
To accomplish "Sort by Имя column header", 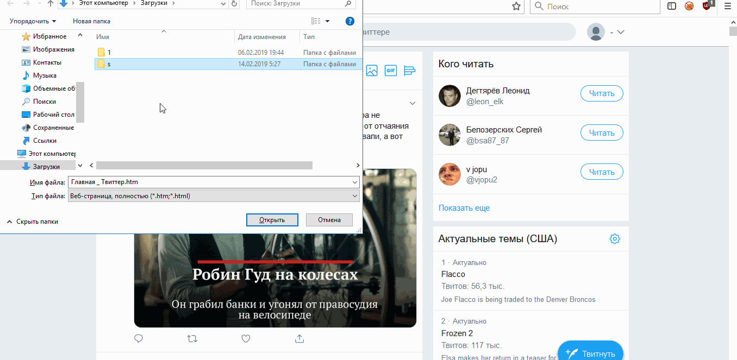I will pos(103,37).
